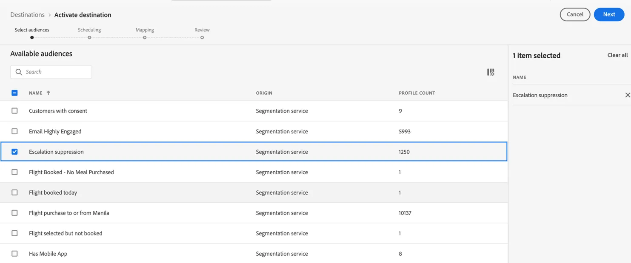Click the Origin column header
Viewport: 631px width, 263px height.
pos(264,93)
